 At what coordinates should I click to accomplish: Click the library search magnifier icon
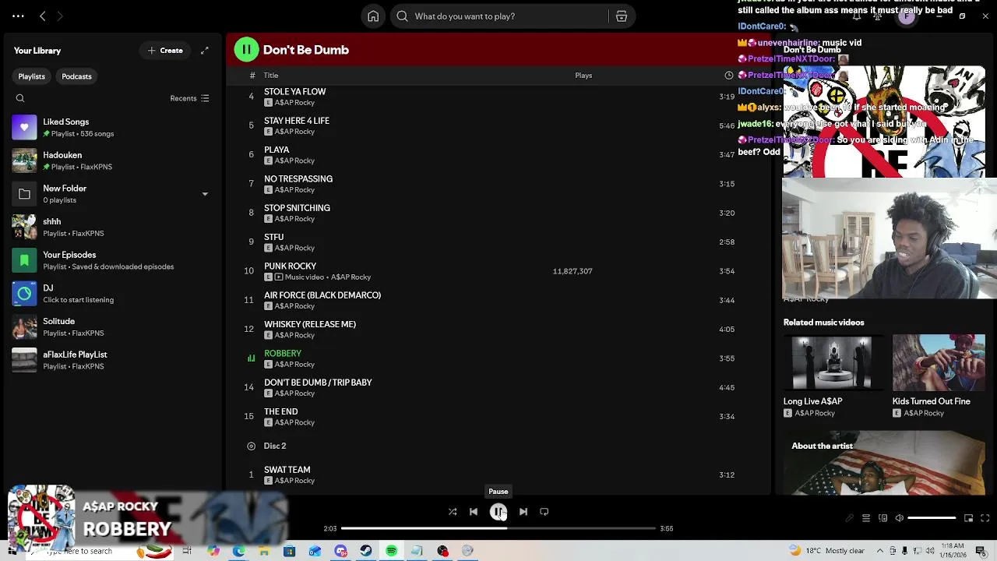point(20,98)
